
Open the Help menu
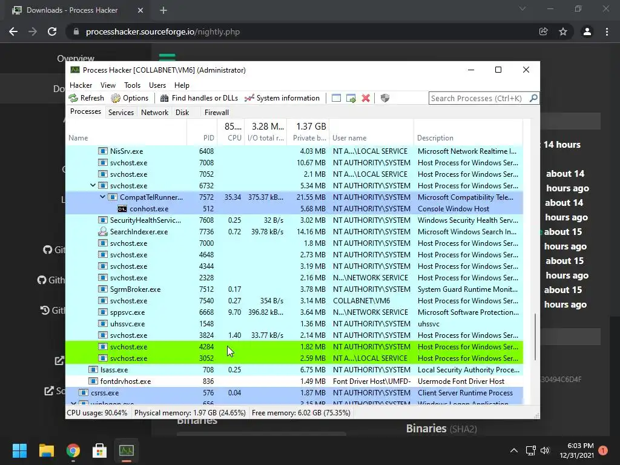182,85
